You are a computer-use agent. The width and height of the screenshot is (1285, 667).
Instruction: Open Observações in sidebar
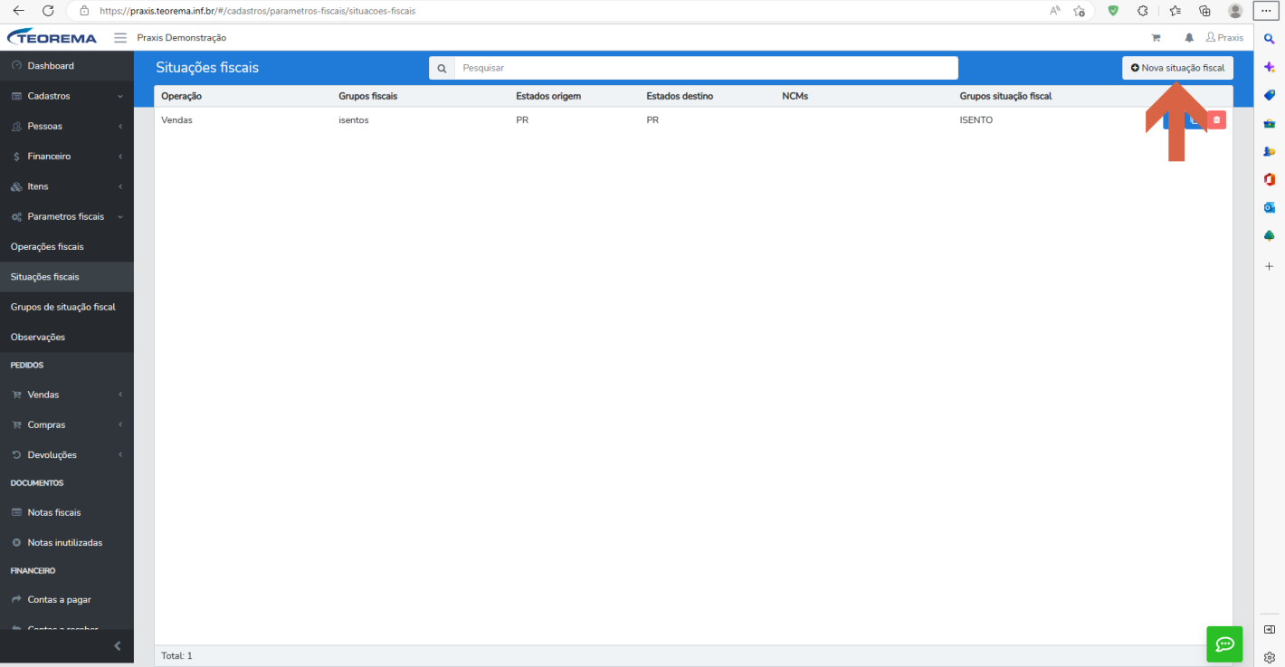(x=67, y=337)
